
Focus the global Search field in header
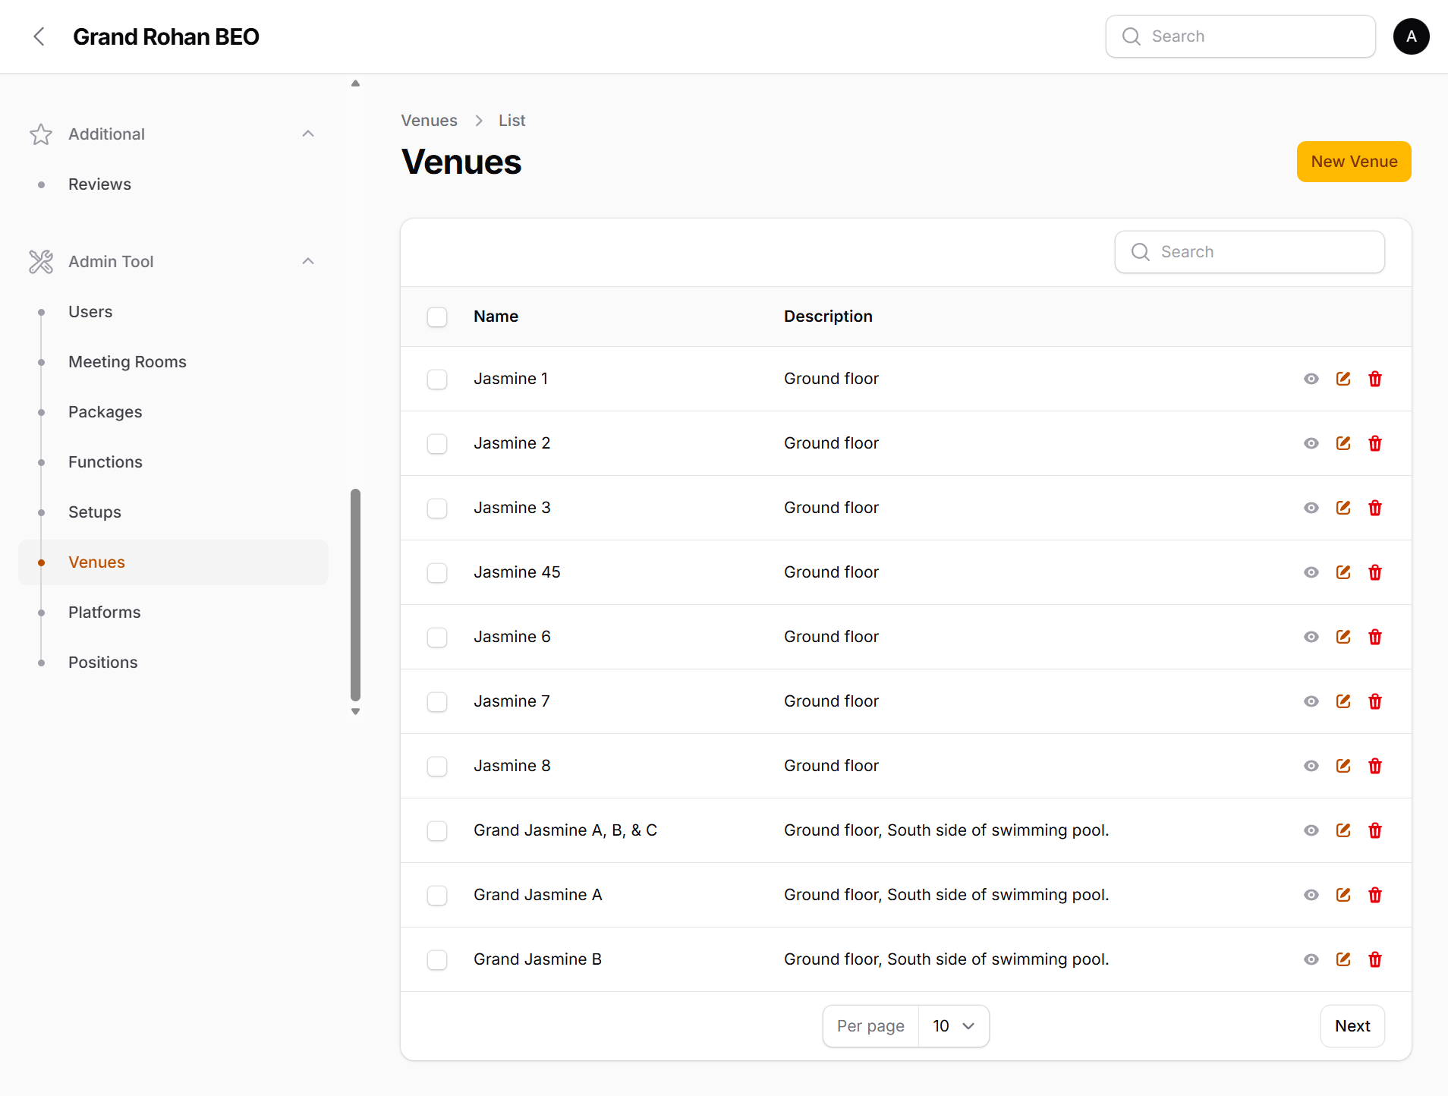[1240, 36]
